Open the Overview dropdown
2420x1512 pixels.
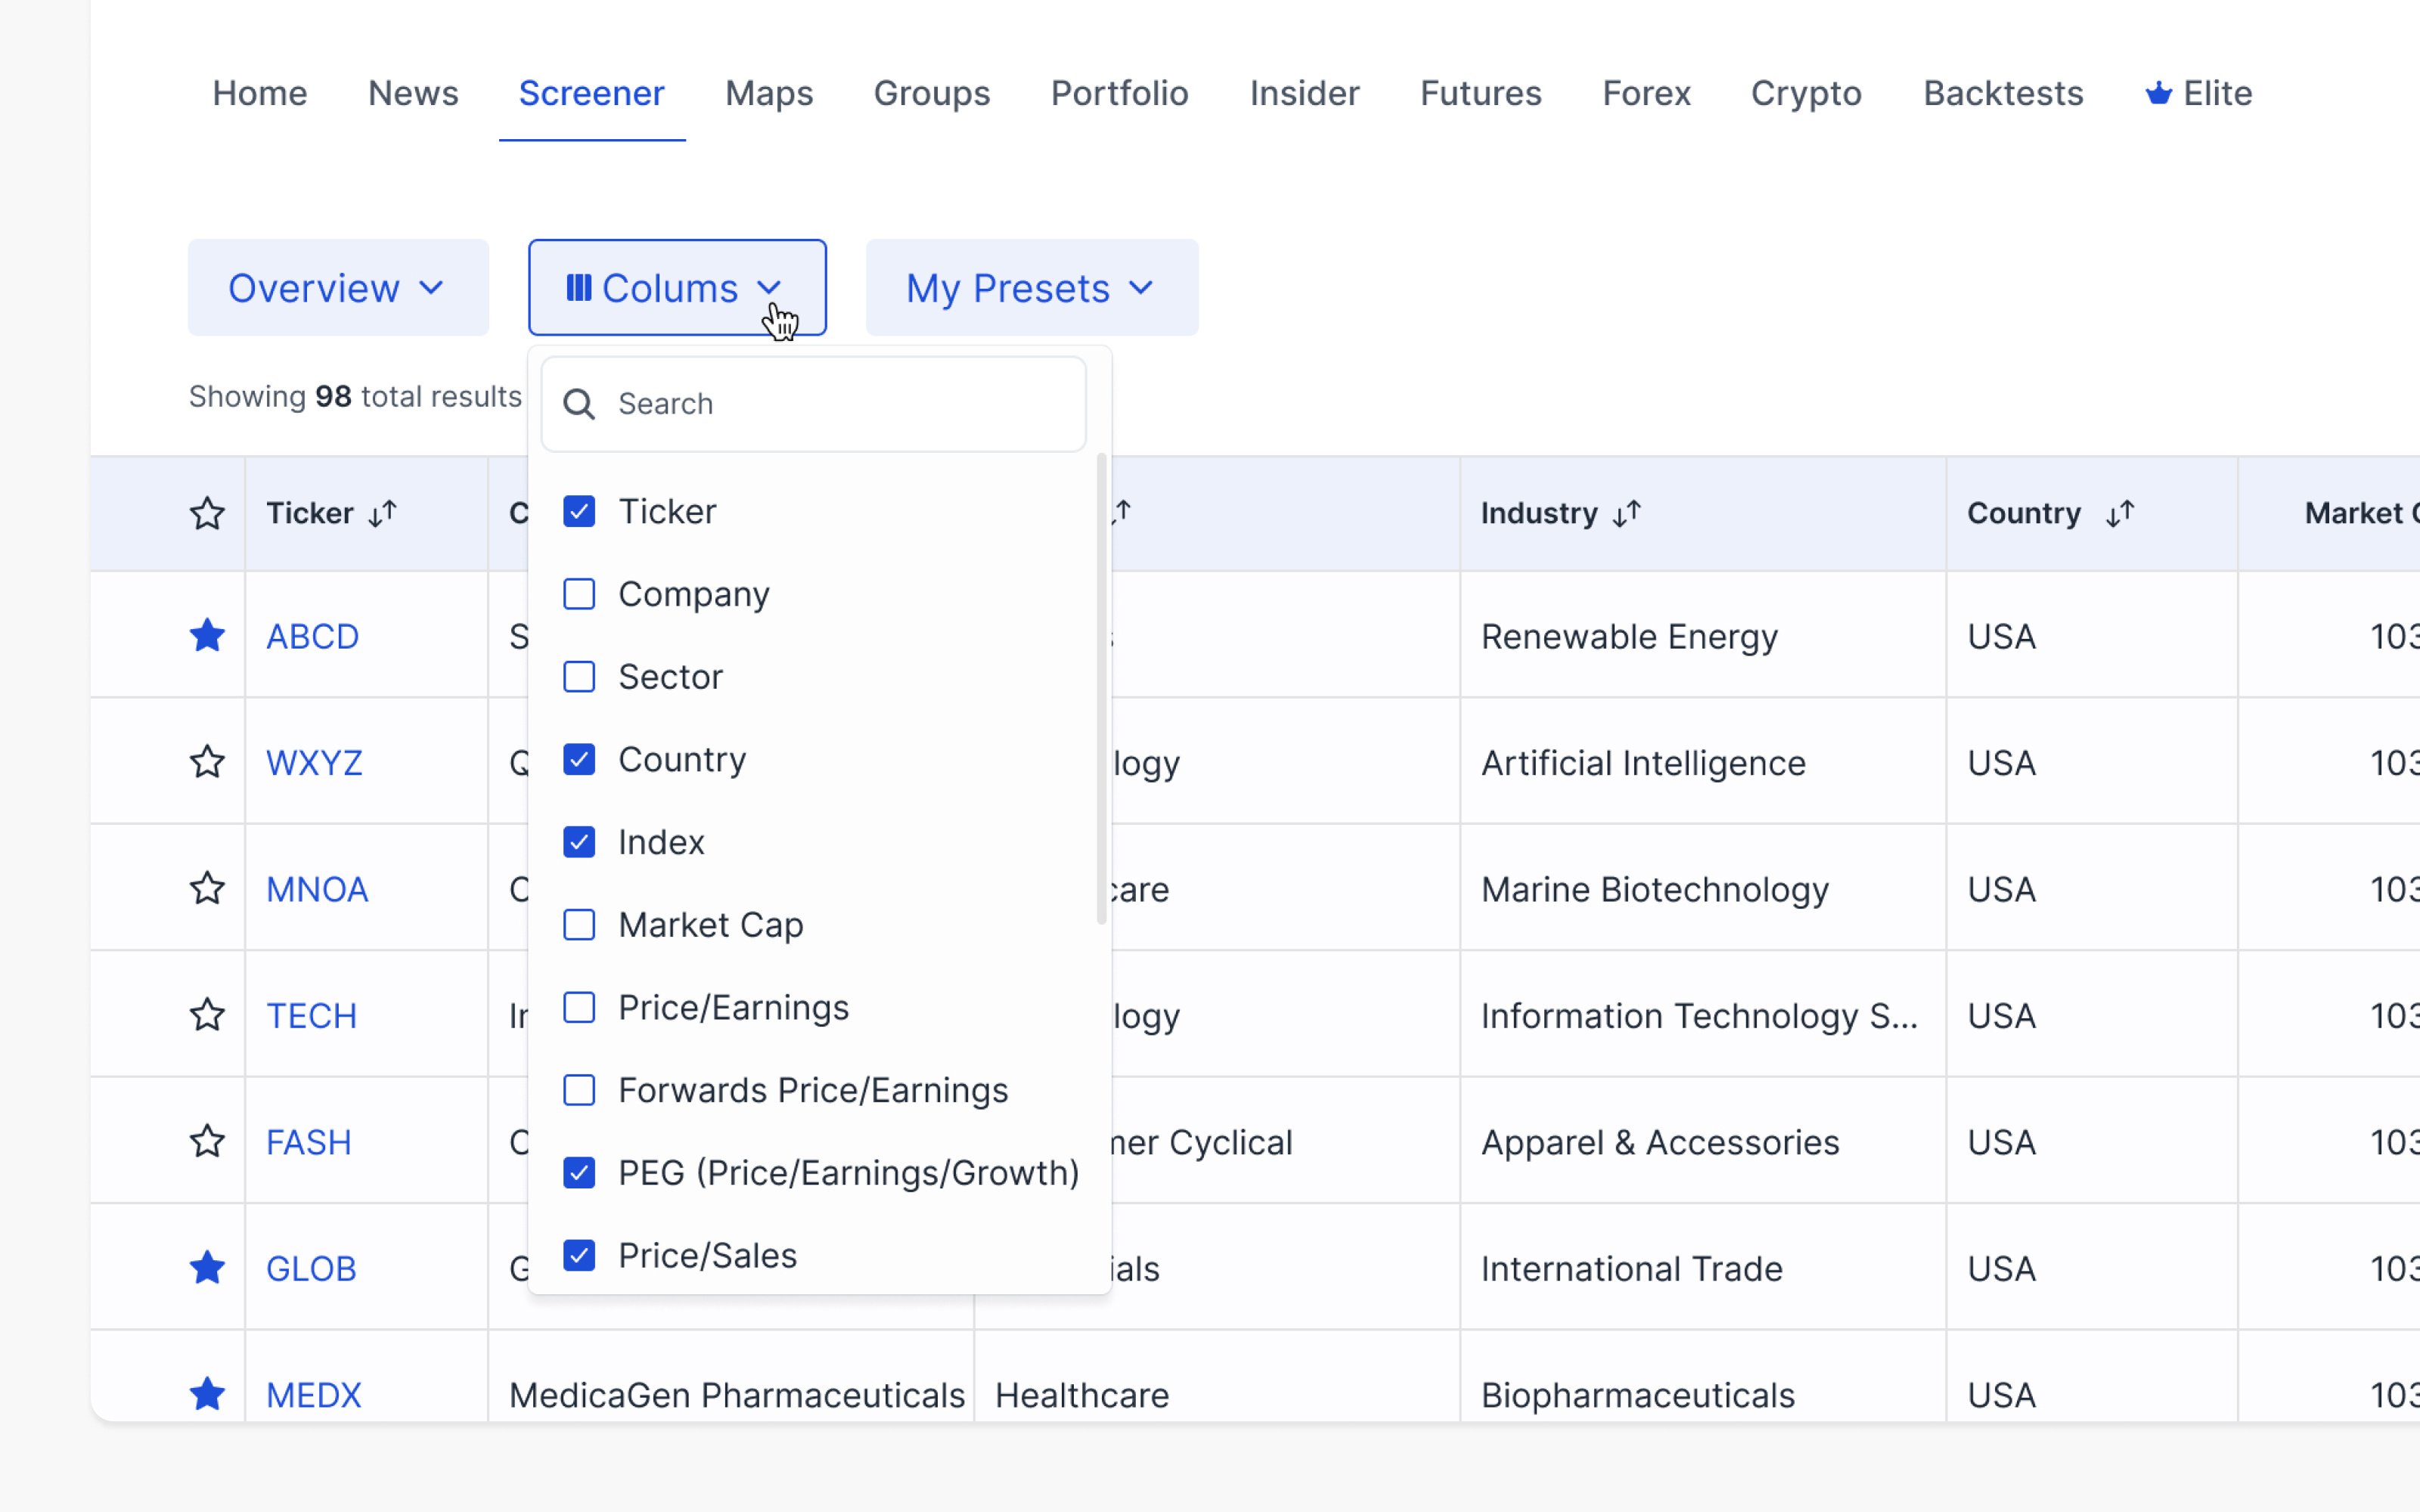point(338,288)
